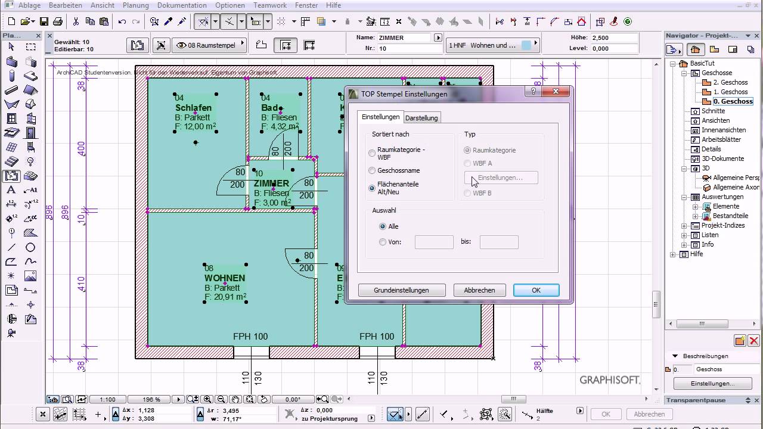
Task: Select the Stair tool in toolbox
Action: (11, 161)
